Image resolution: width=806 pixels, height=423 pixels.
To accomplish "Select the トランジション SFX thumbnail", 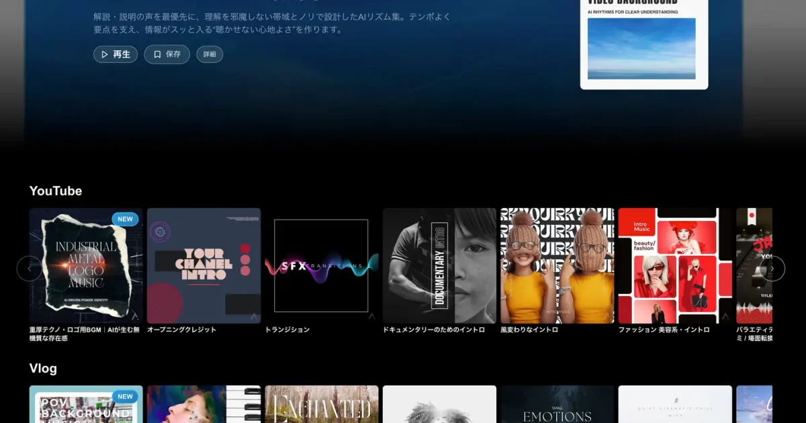I will [x=321, y=265].
